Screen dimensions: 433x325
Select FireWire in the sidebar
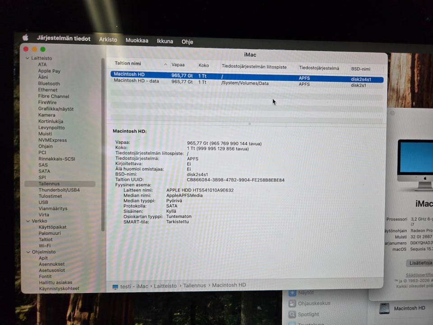[47, 102]
